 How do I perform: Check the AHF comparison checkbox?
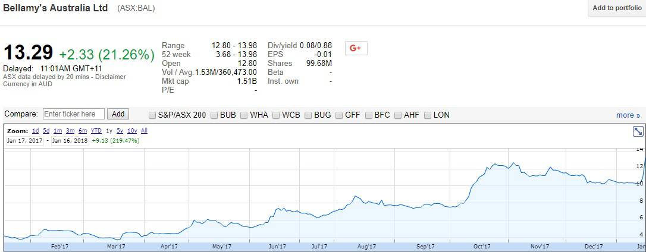click(x=399, y=115)
